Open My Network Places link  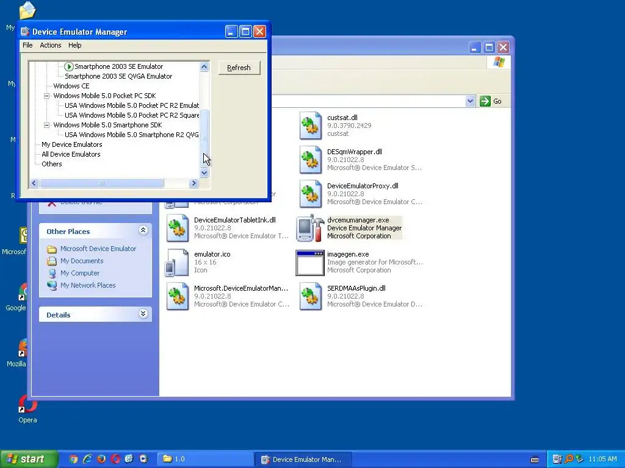tap(88, 285)
